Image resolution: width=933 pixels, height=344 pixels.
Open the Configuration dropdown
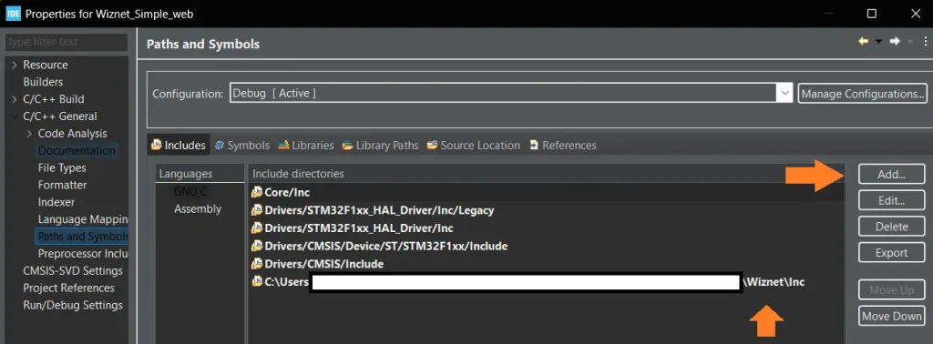click(x=784, y=93)
